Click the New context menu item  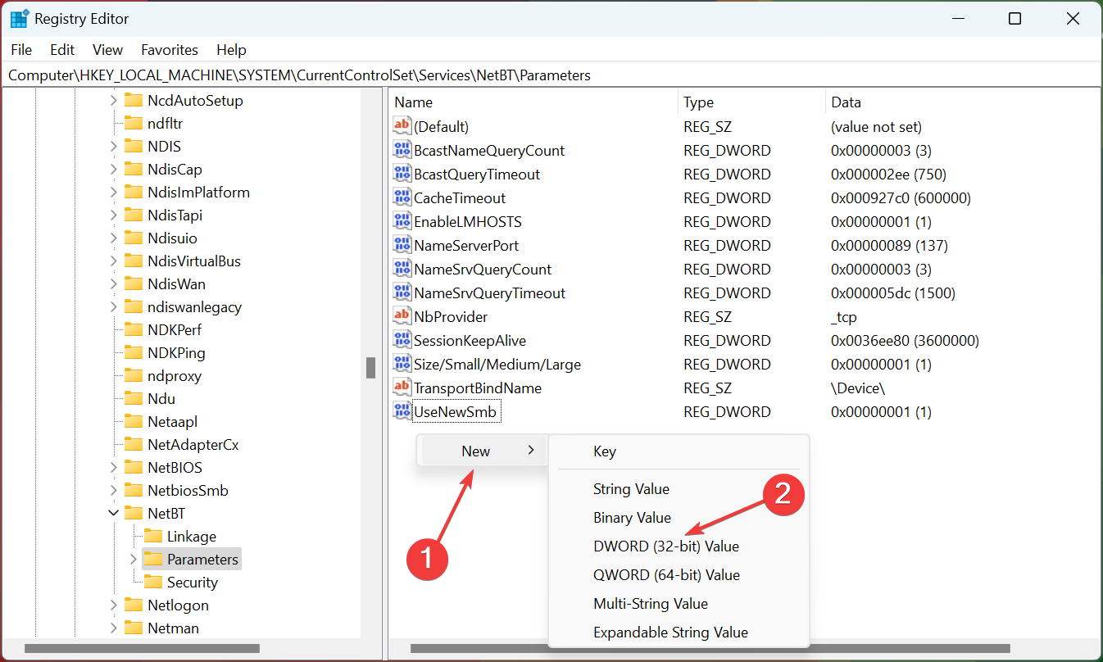coord(482,451)
